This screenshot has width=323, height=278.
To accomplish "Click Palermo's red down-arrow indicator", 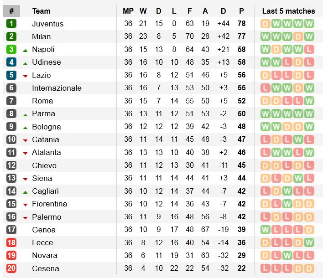I will tap(25, 217).
